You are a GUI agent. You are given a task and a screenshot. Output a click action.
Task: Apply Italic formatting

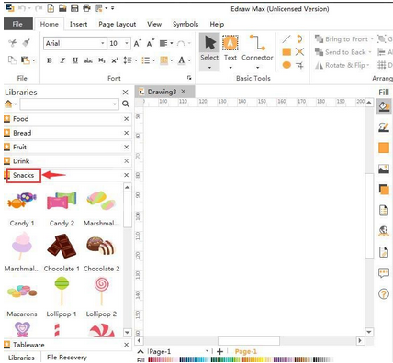coord(62,60)
